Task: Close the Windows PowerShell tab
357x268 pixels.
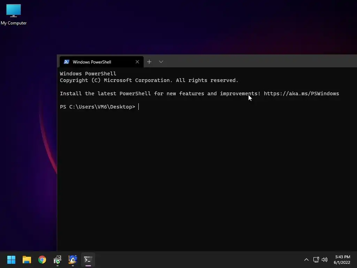Action: click(137, 62)
